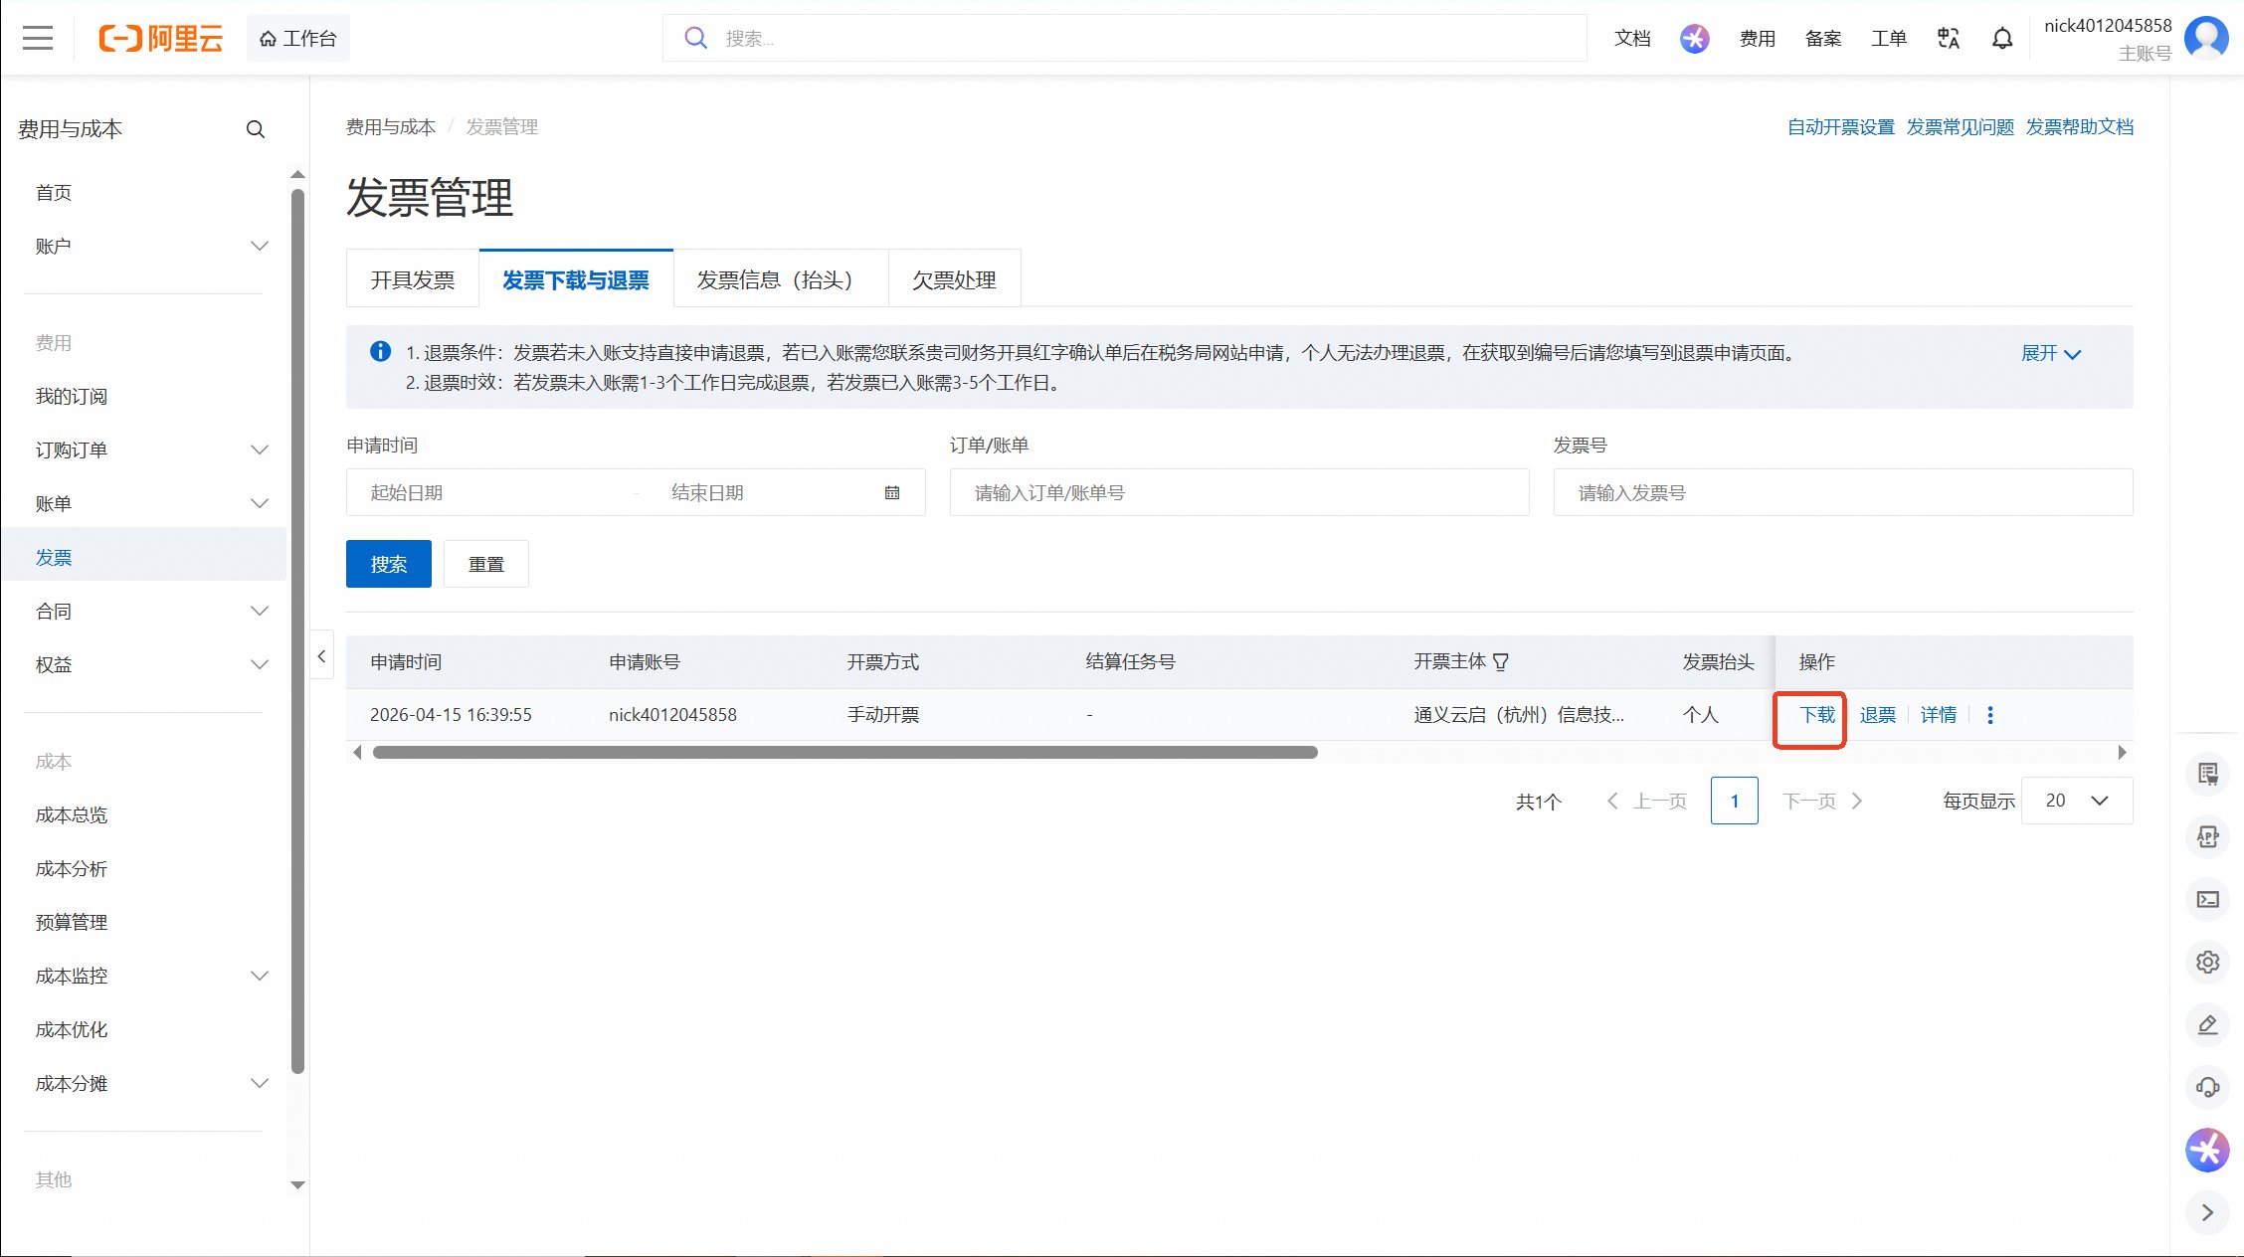Screen dimensions: 2244x1257
Task: Click the 重置 reset button
Action: [486, 564]
